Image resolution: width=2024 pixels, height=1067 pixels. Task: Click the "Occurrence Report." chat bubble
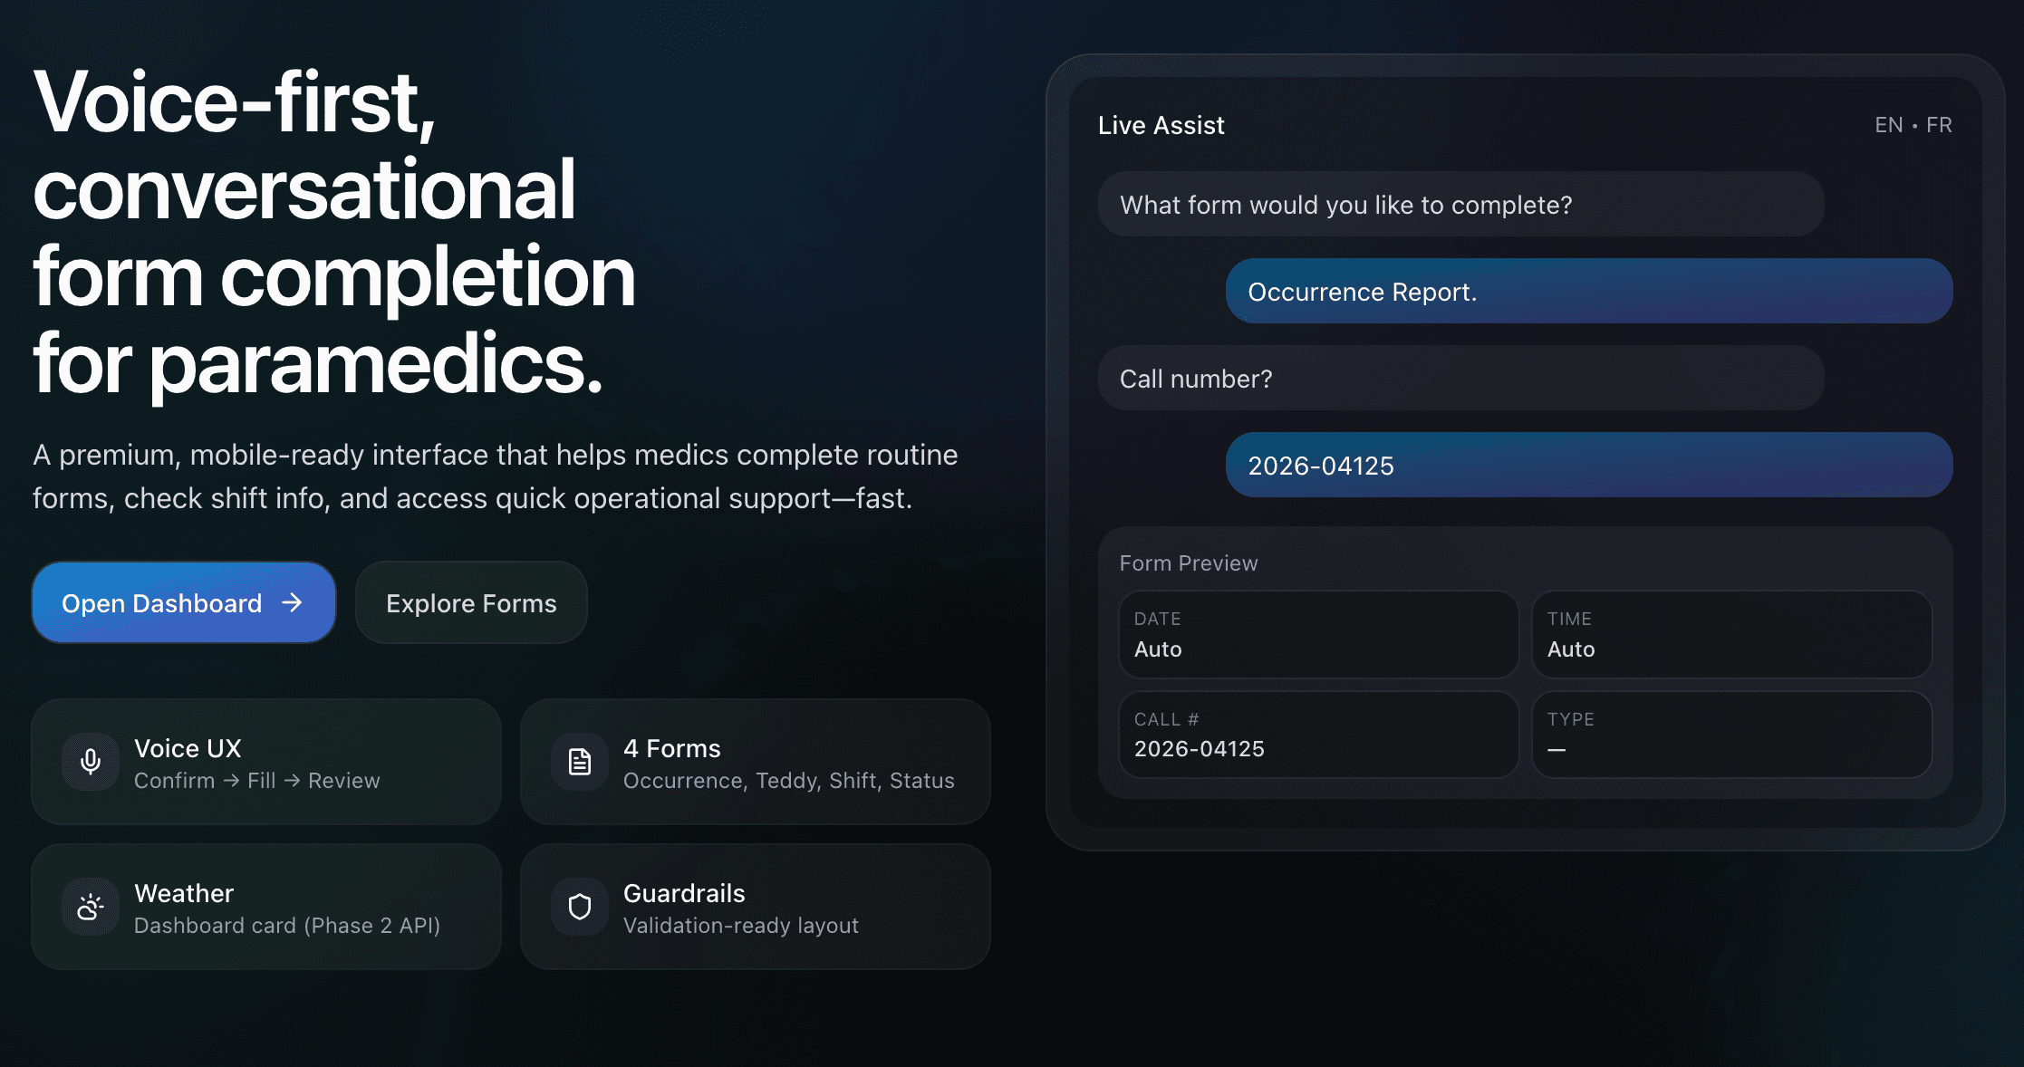pyautogui.click(x=1588, y=292)
